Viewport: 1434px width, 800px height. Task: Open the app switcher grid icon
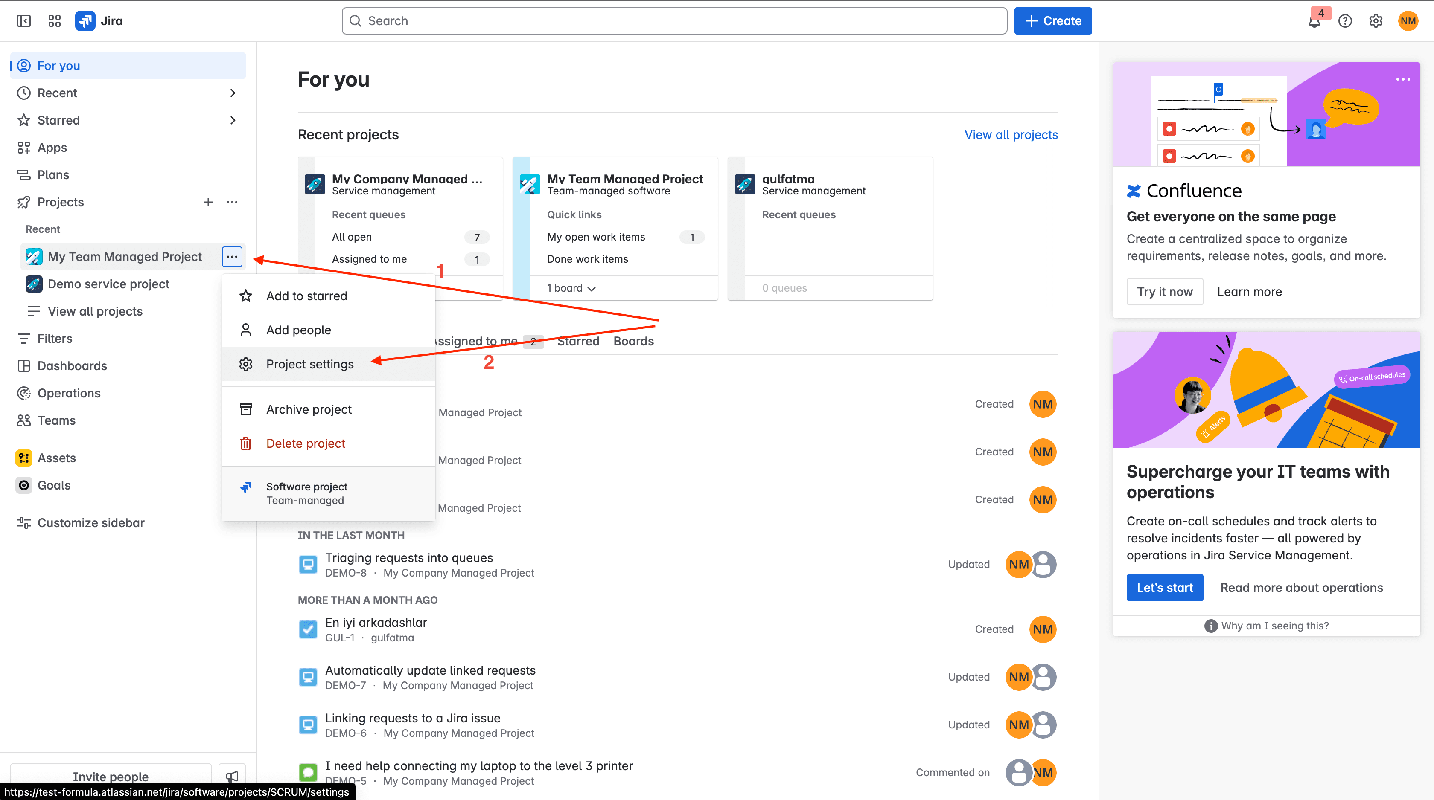click(55, 21)
